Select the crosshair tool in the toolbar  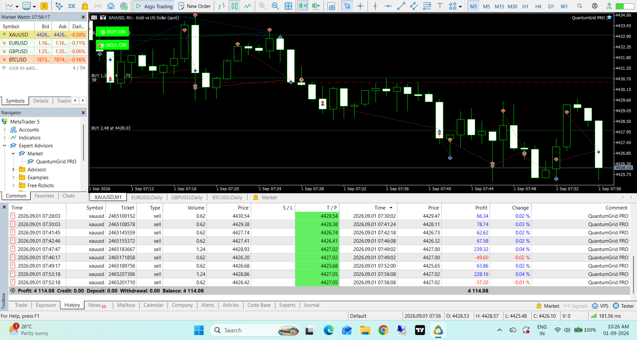360,6
